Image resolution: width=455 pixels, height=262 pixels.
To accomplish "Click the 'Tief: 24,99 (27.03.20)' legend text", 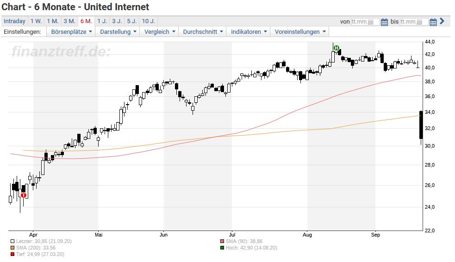I will [x=40, y=255].
